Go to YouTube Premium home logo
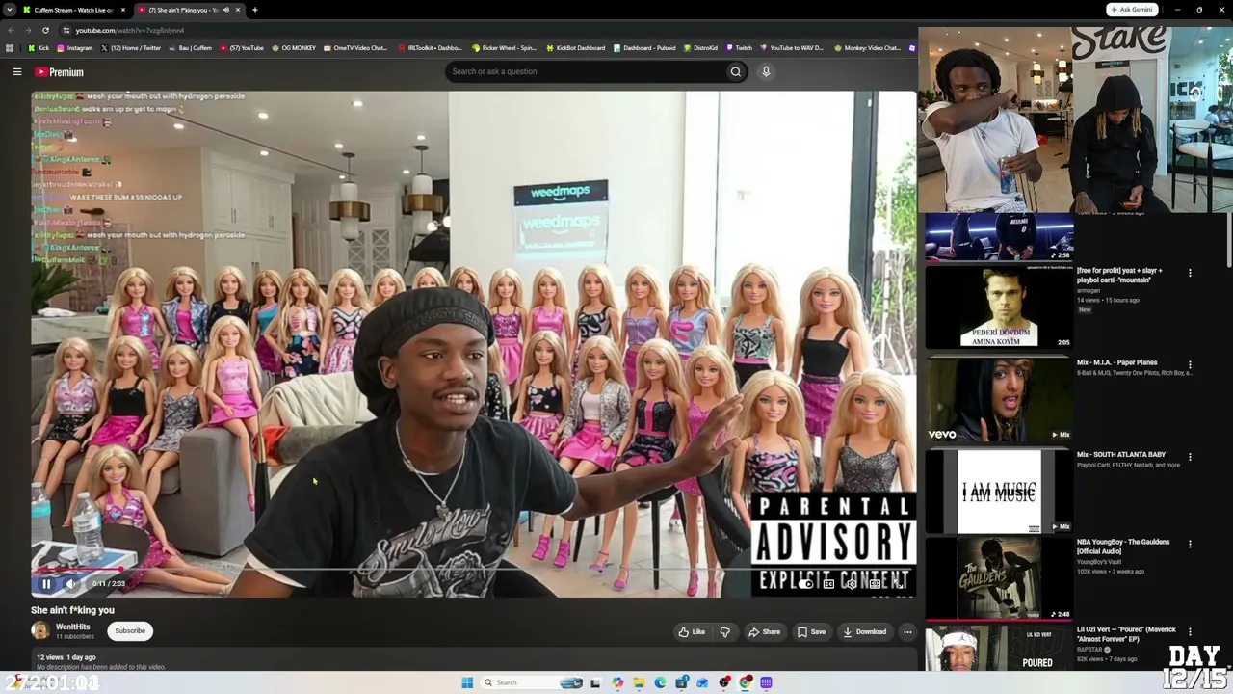Viewport: 1233px width, 694px height. click(60, 72)
